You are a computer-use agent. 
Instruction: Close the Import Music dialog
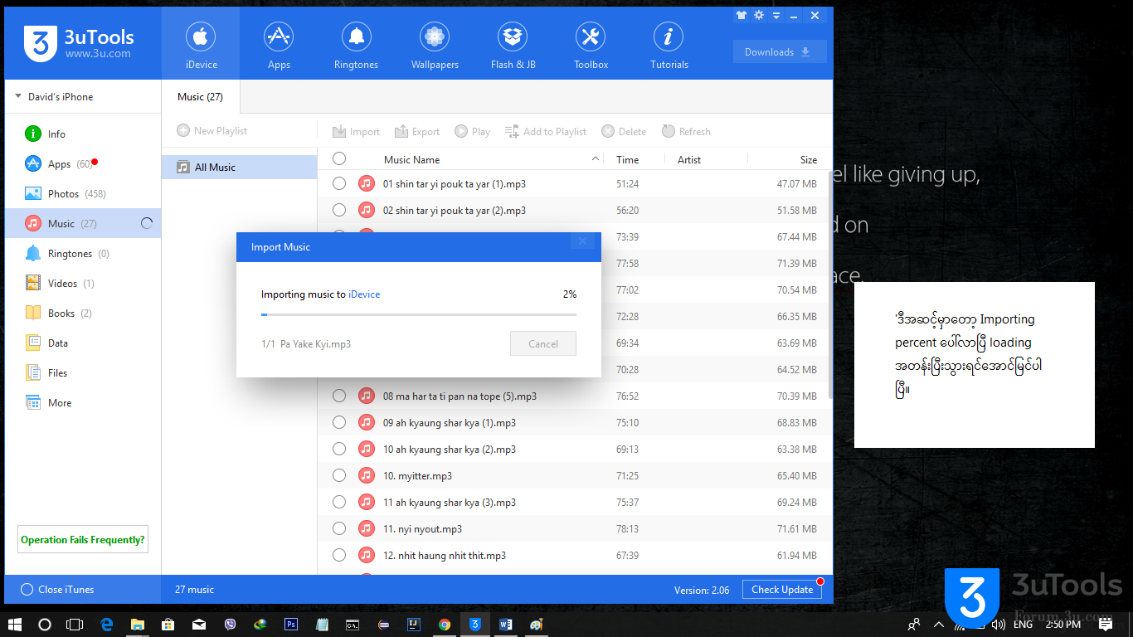[582, 241]
